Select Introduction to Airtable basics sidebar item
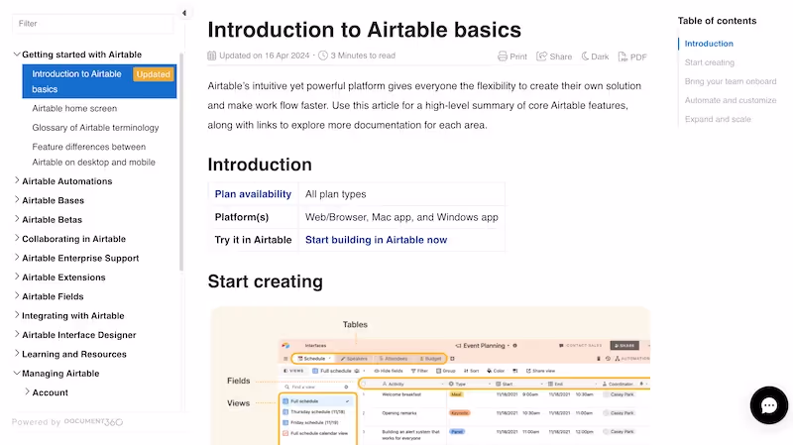 (100, 81)
